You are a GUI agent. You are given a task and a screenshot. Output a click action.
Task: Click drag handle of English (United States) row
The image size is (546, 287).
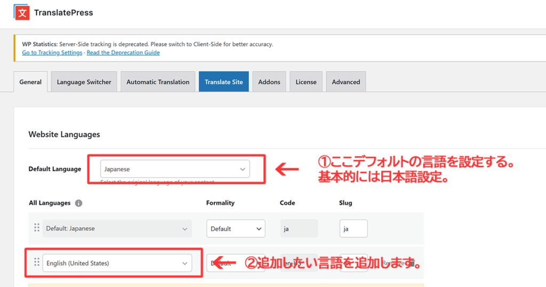37,262
